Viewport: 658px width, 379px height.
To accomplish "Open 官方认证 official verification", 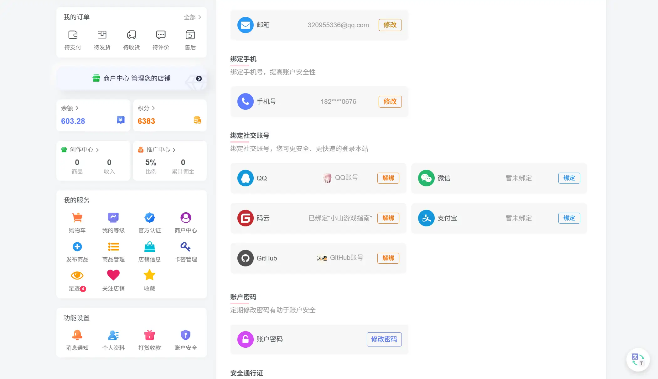I will tap(150, 223).
